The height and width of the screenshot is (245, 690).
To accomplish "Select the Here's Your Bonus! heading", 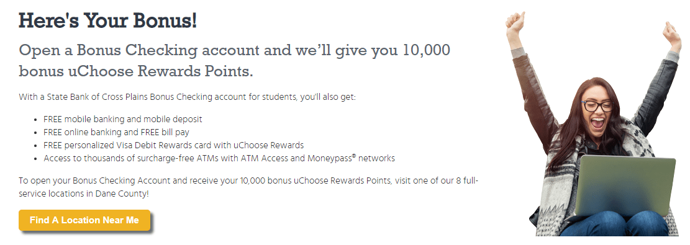I will pyautogui.click(x=108, y=21).
